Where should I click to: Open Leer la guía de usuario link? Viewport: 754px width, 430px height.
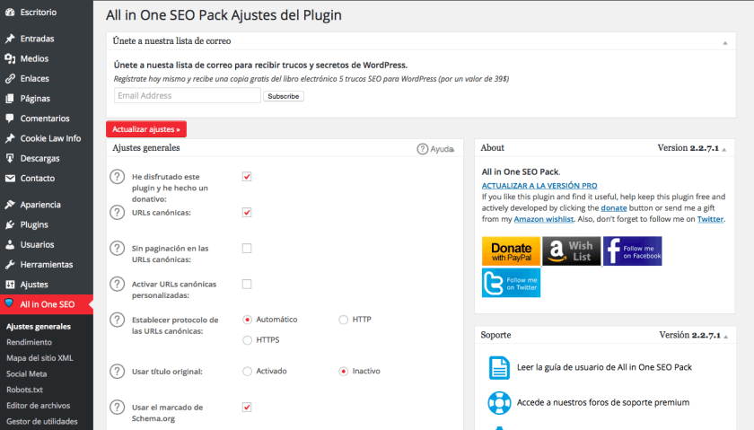[x=604, y=367]
